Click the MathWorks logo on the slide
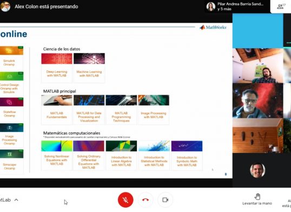The height and width of the screenshot is (212, 291). pyautogui.click(x=213, y=28)
